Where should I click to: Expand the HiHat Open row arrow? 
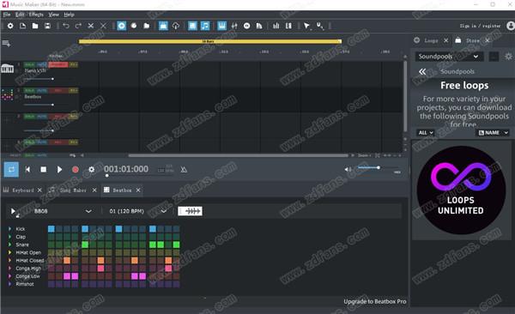[x=9, y=252]
